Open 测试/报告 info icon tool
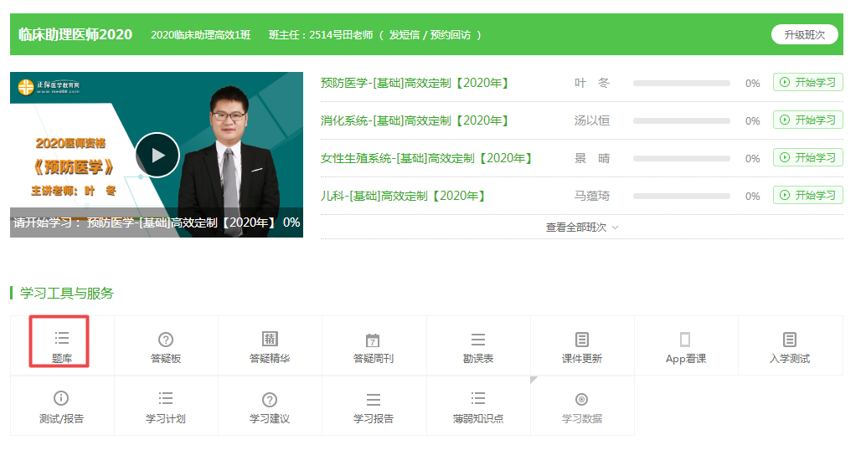Screen dimensions: 866x450 tap(61, 407)
